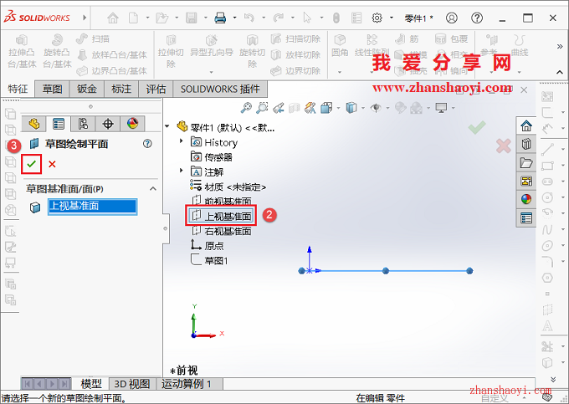This screenshot has height=404, width=569.
Task: Open DisplayManager color ball tab
Action: (x=132, y=124)
